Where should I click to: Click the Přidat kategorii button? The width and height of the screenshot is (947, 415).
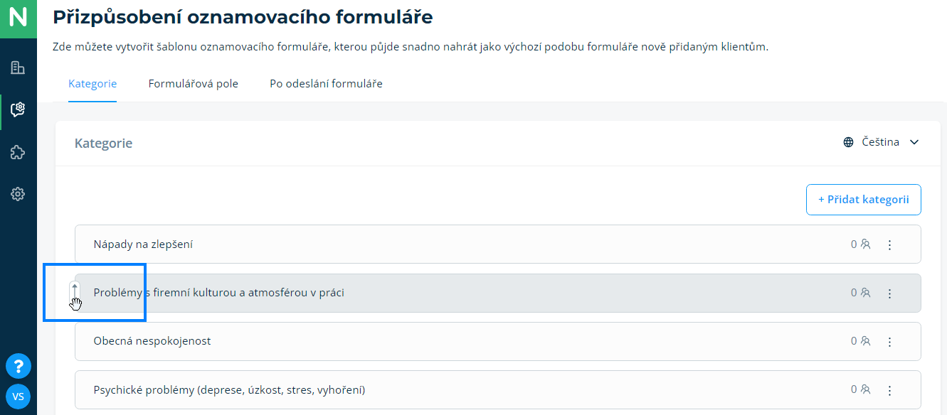point(863,200)
